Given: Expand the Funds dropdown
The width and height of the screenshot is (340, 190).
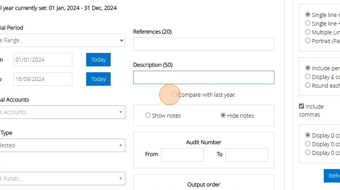Looking at the screenshot, I should tap(62, 179).
